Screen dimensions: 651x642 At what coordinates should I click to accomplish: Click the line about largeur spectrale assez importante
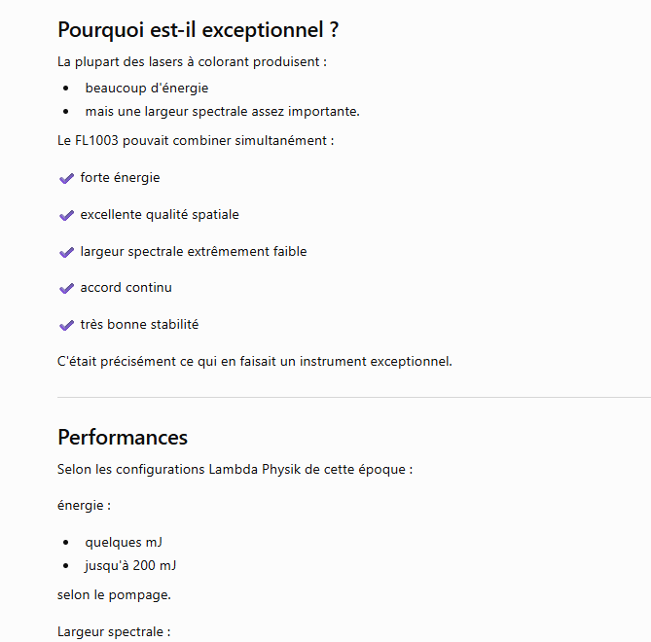(x=222, y=111)
